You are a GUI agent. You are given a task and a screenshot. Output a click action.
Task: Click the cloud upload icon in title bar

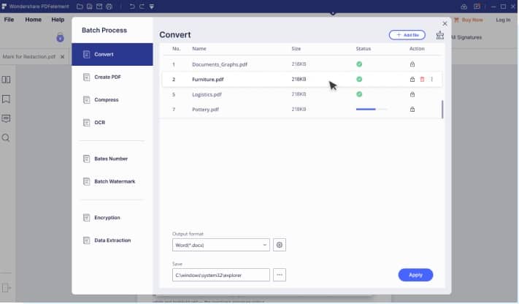click(464, 7)
